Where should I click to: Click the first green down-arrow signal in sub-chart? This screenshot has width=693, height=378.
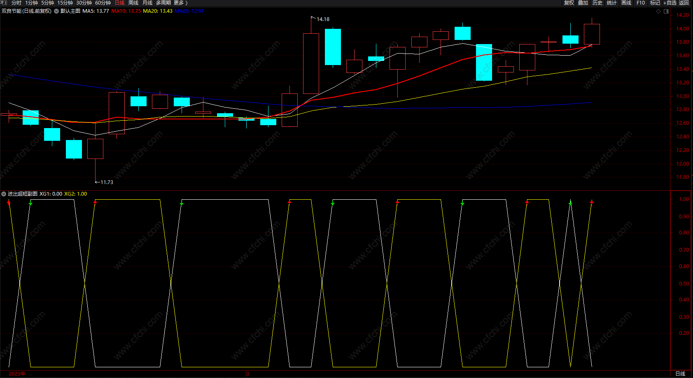coord(30,203)
